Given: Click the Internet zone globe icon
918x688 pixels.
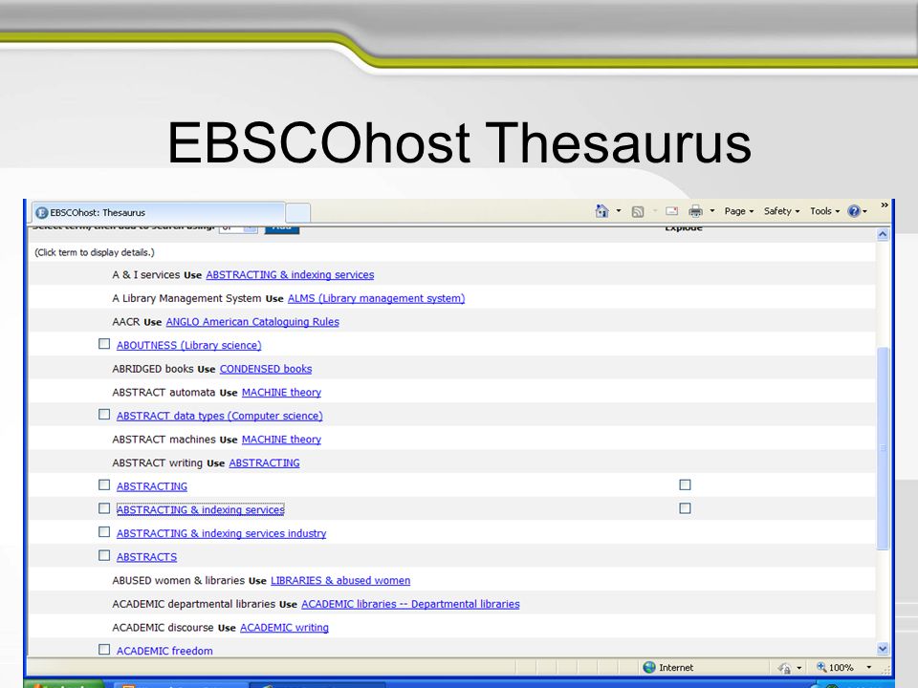Looking at the screenshot, I should [648, 668].
